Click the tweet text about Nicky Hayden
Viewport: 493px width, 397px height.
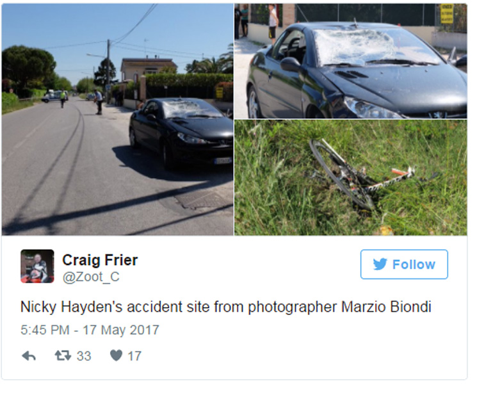point(226,307)
